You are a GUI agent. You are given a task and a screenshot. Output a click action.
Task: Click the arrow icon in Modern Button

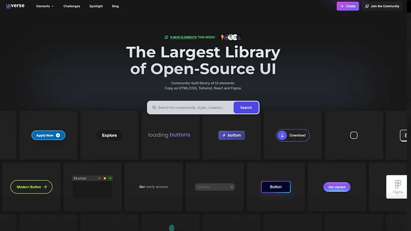45,187
